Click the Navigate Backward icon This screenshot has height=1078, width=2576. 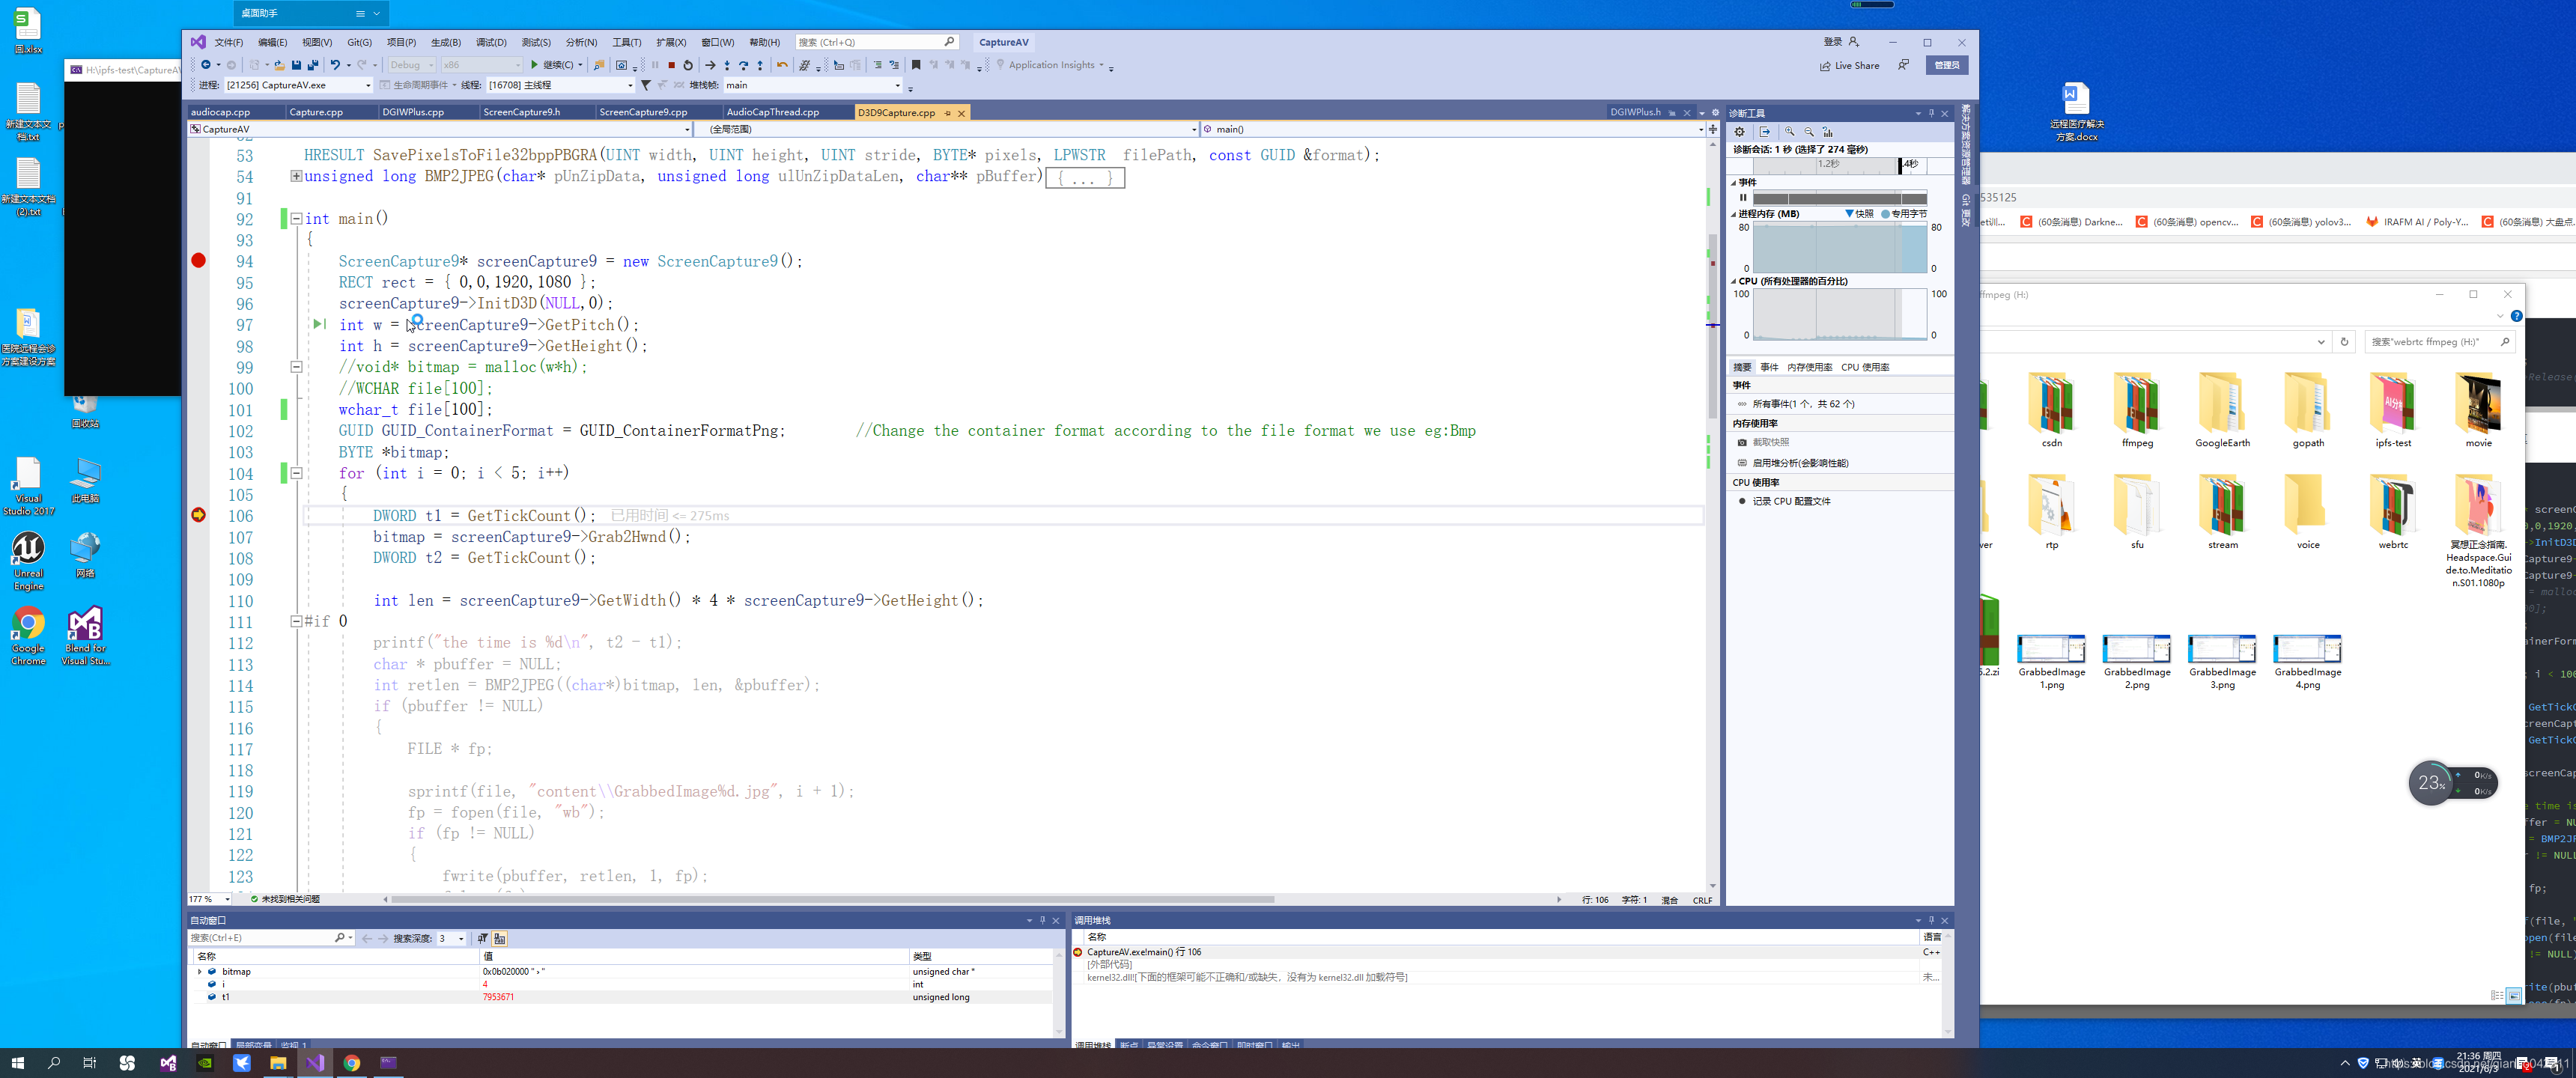tap(206, 65)
